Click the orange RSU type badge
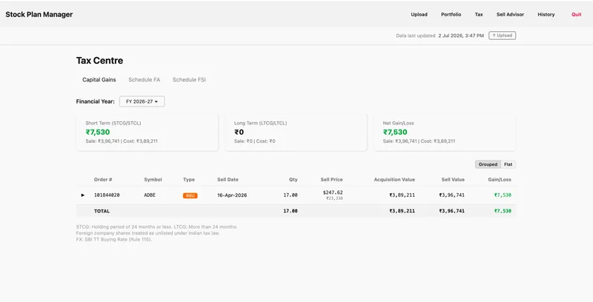Image resolution: width=593 pixels, height=302 pixels. click(191, 195)
